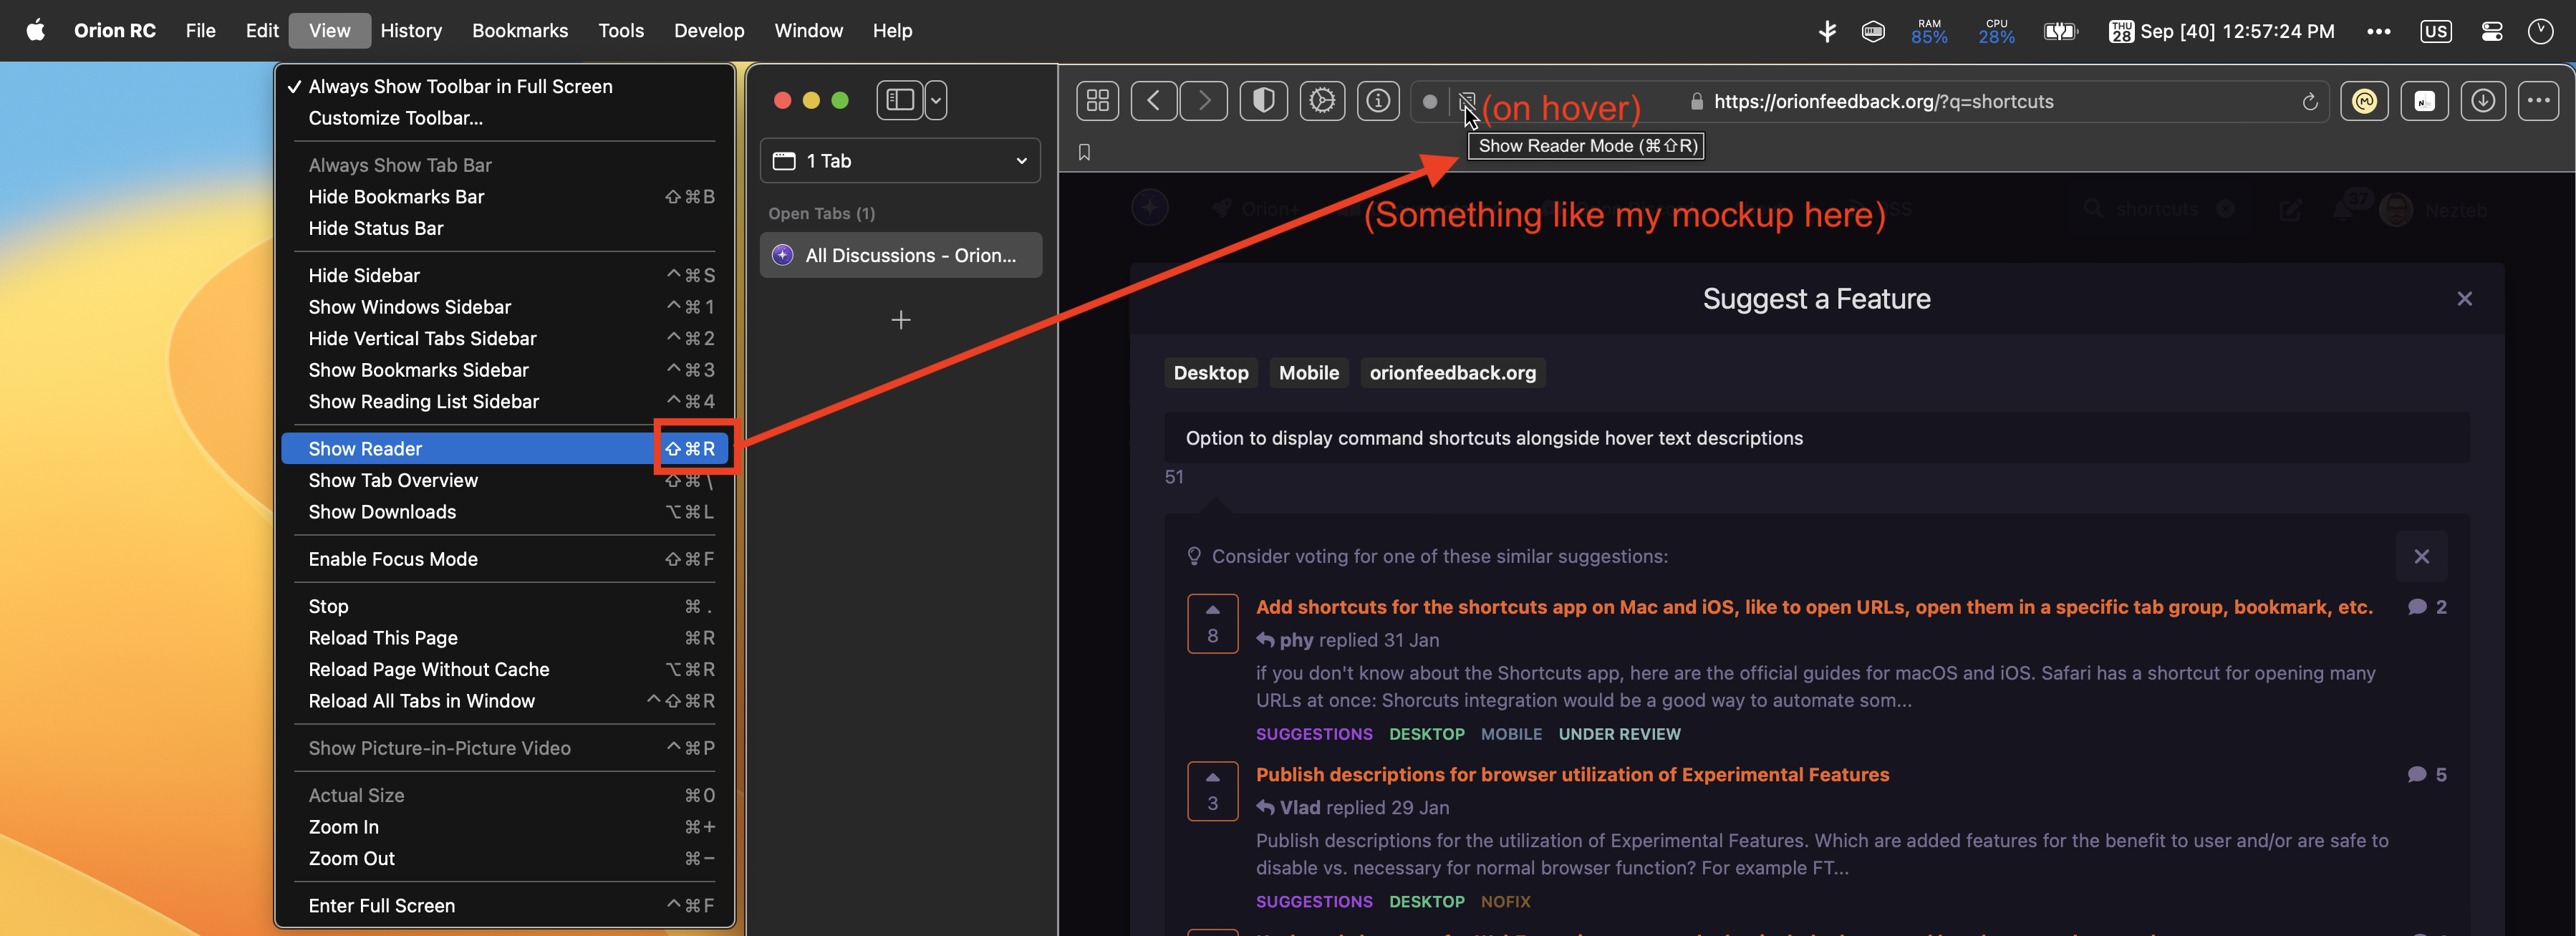Image resolution: width=2576 pixels, height=936 pixels.
Task: Click the RAM 85% indicator
Action: (x=1928, y=31)
